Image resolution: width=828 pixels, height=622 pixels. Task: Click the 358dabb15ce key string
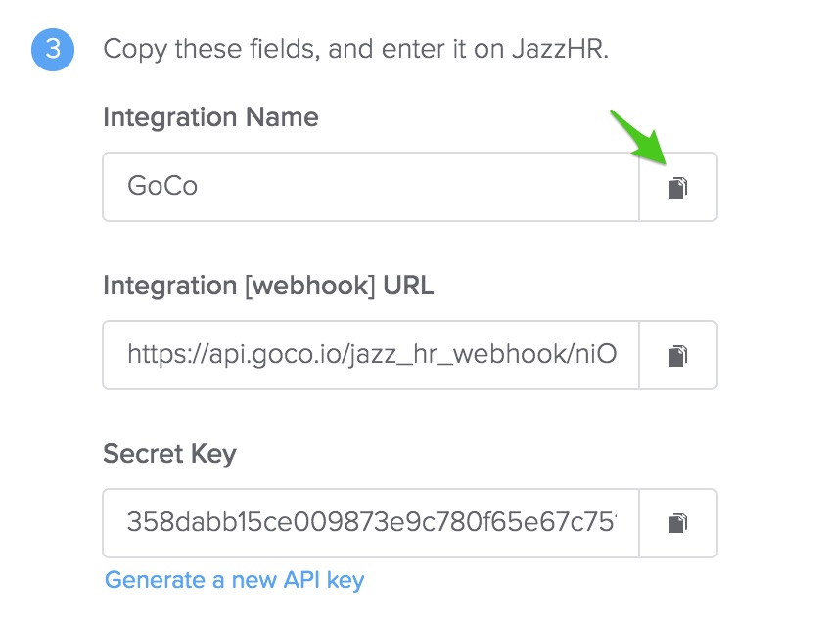click(x=372, y=522)
